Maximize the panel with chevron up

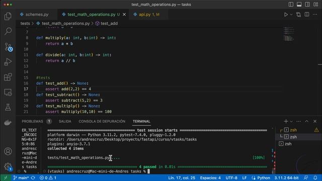(x=306, y=122)
